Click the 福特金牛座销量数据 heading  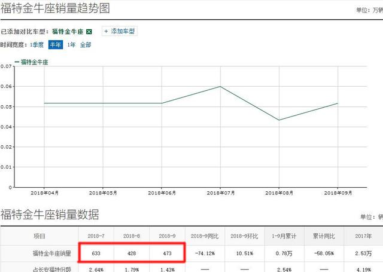click(50, 215)
